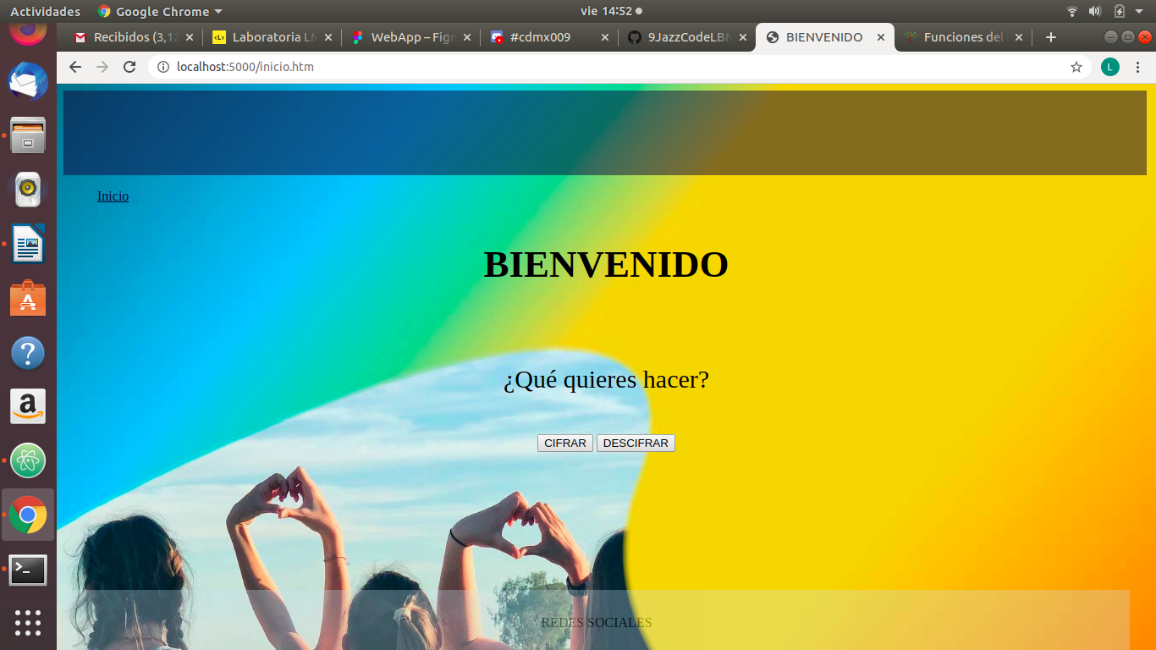The width and height of the screenshot is (1156, 650).
Task: Close the Recibidos Gmail tab
Action: click(x=190, y=37)
